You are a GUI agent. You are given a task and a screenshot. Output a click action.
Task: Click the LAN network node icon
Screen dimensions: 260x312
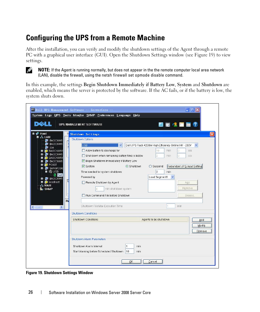[42, 137]
